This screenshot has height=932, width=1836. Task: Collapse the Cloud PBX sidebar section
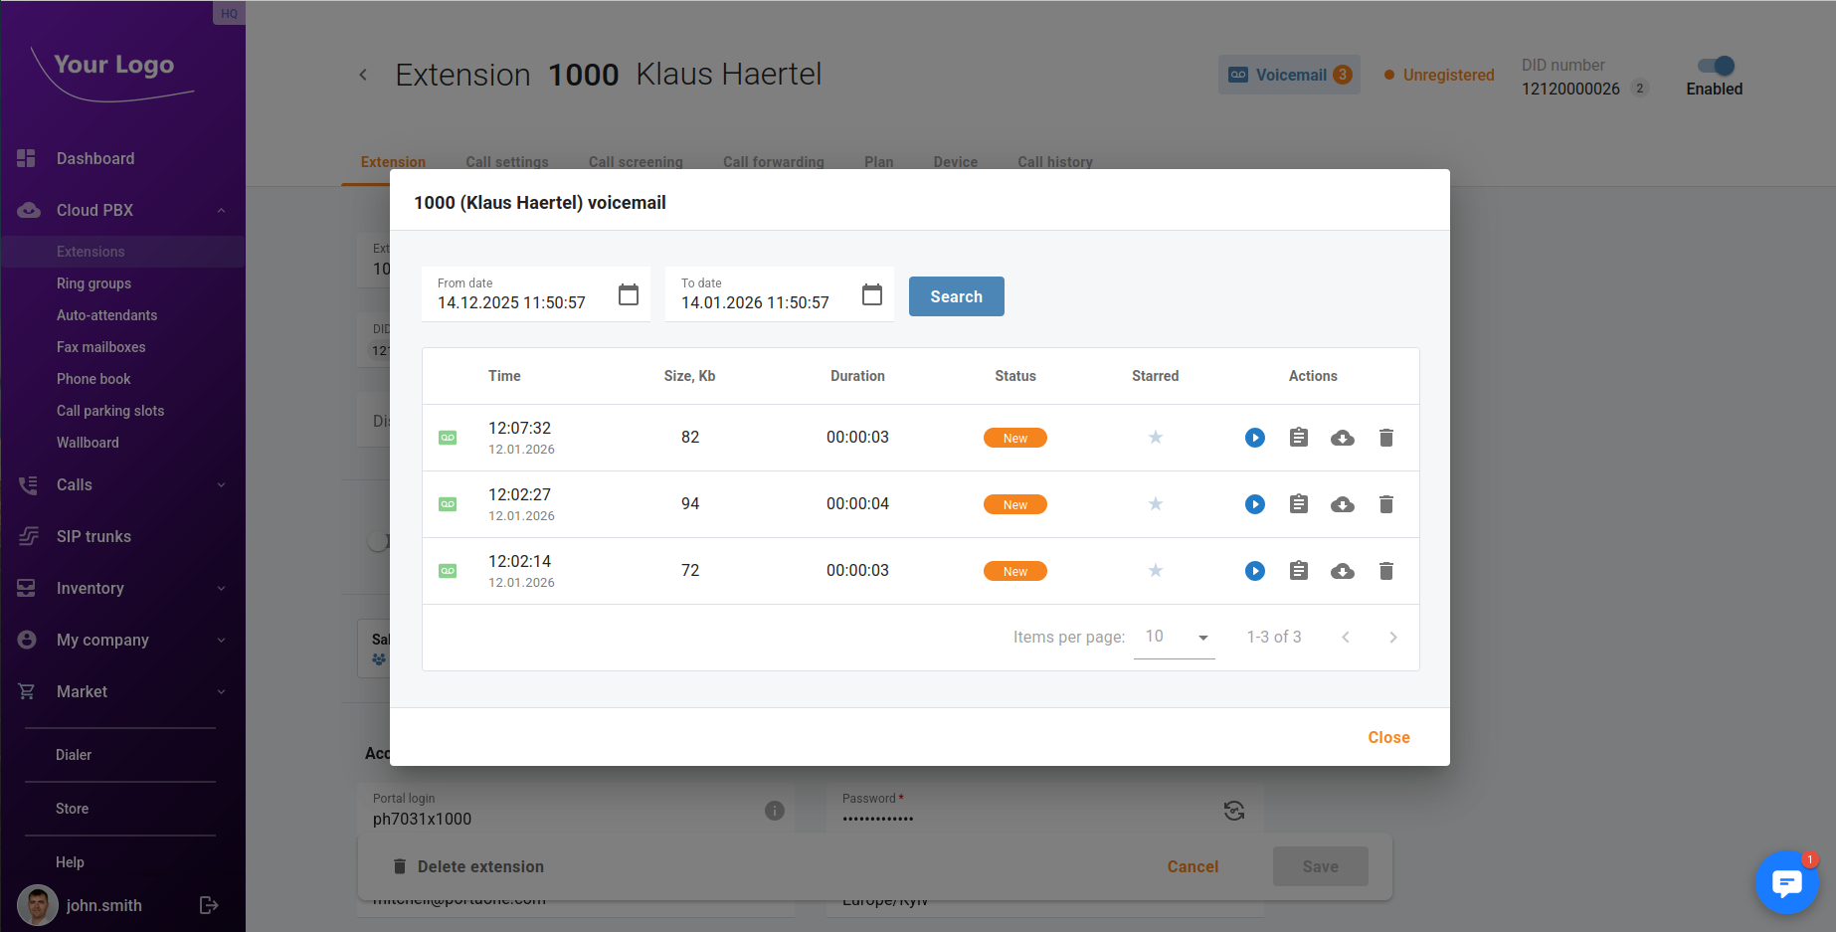click(221, 210)
